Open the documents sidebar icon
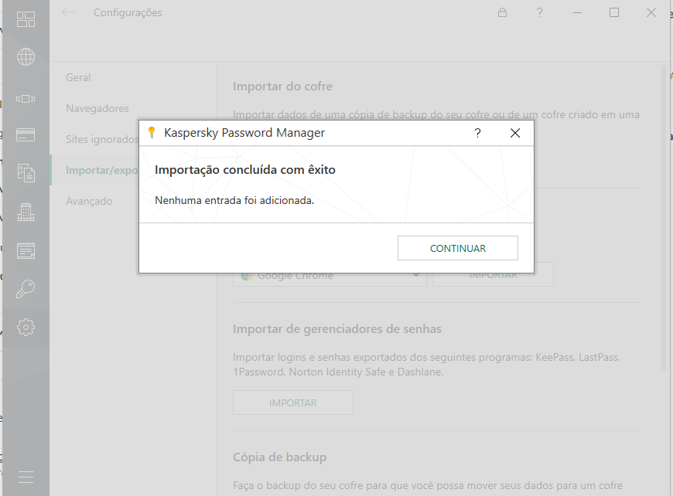Screen dimensions: 673x496 (26, 173)
